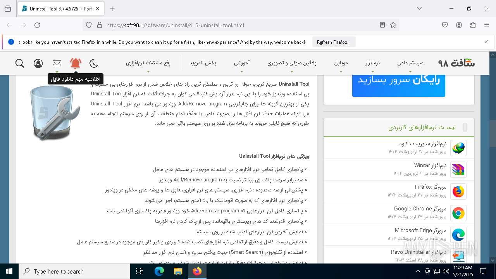Click the لیست نرم‌افزارهای کاربردی heading
The image size is (496, 279).
pyautogui.click(x=422, y=127)
